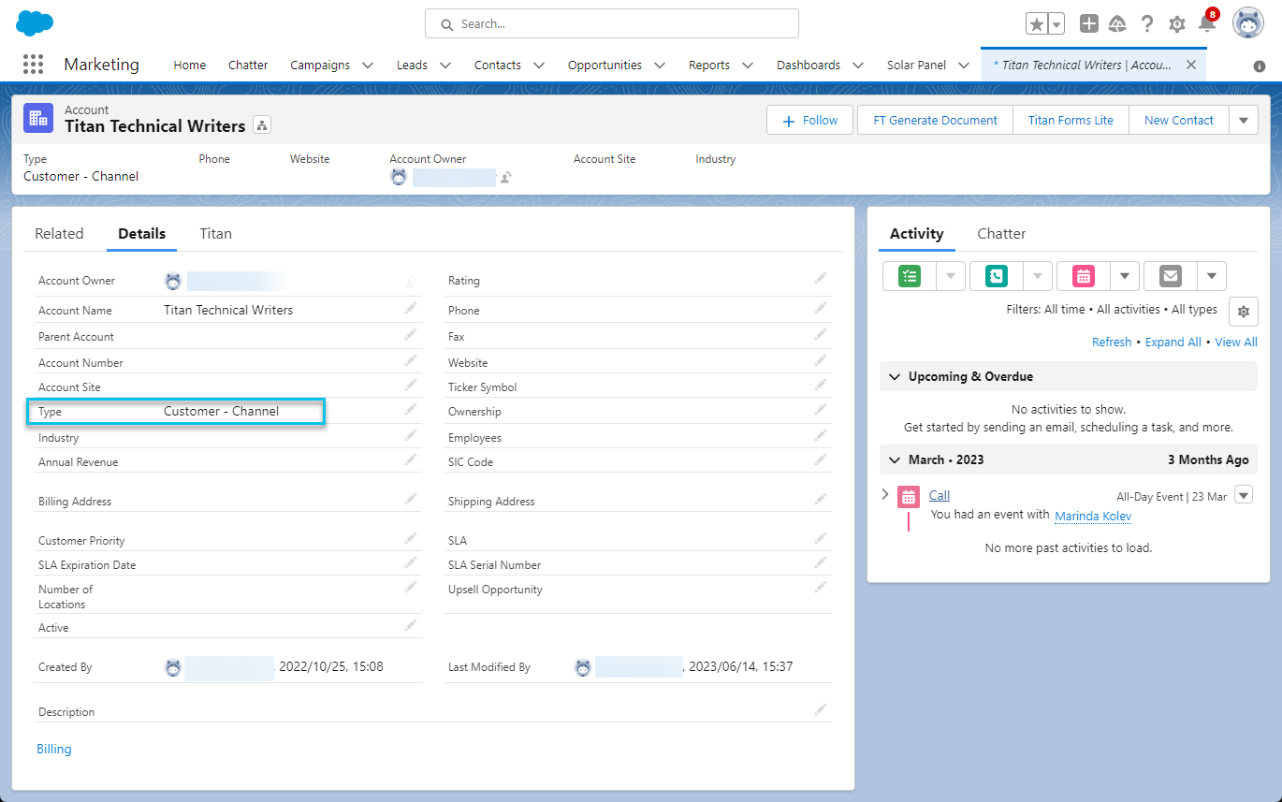Click the New Task green icon

(910, 276)
